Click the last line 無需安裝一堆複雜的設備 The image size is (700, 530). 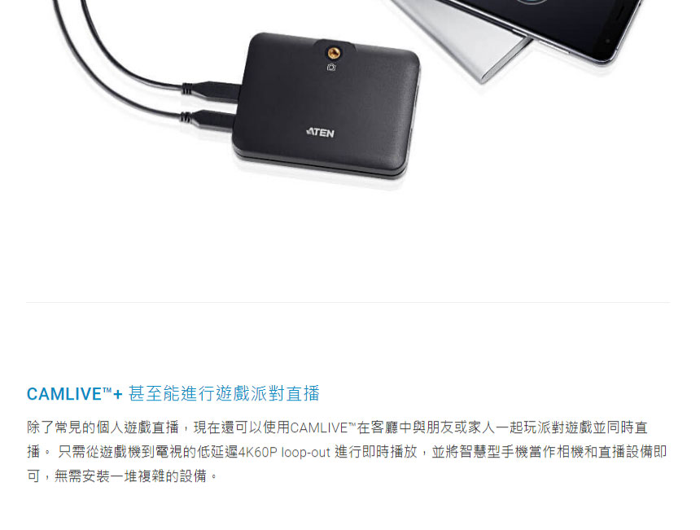pyautogui.click(x=130, y=476)
